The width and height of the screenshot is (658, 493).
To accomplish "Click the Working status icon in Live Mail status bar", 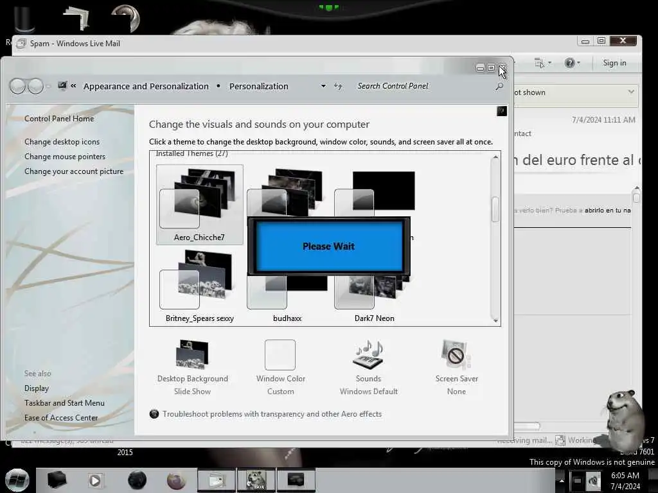I will [560, 440].
